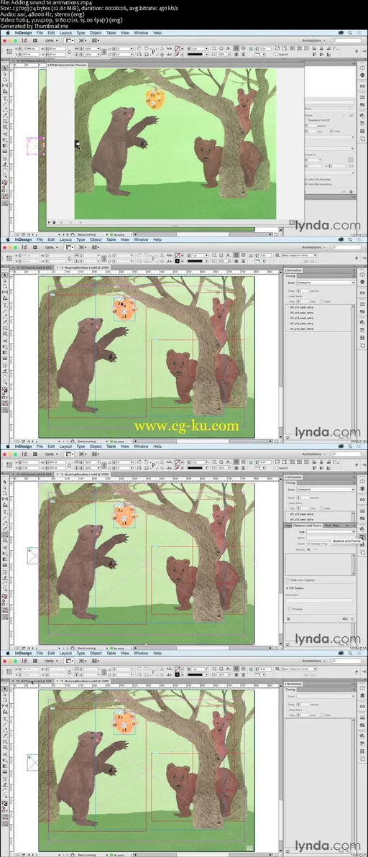Screen dimensions: 368x857
Task: Open Type dropdown in Buttons and Forms panel
Action: coord(330,531)
